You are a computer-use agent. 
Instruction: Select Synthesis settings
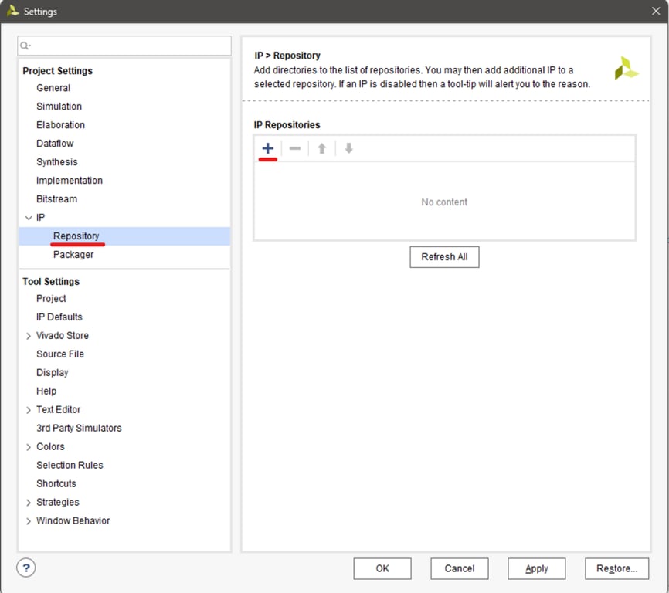tap(57, 162)
